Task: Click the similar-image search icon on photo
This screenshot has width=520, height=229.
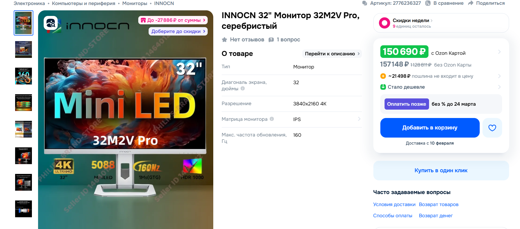Action: pyautogui.click(x=51, y=23)
